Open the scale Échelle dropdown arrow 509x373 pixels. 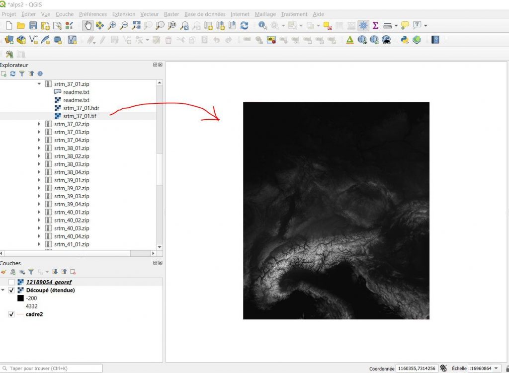(497, 369)
